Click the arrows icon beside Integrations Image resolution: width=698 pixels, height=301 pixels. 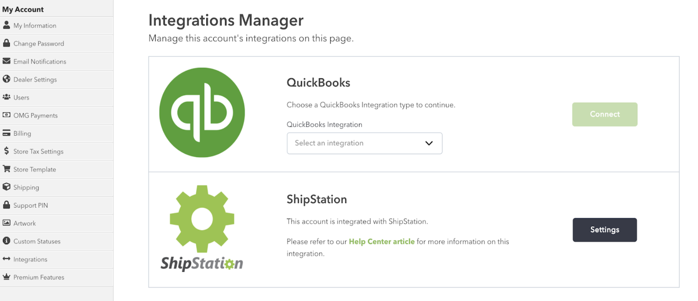tap(6, 259)
